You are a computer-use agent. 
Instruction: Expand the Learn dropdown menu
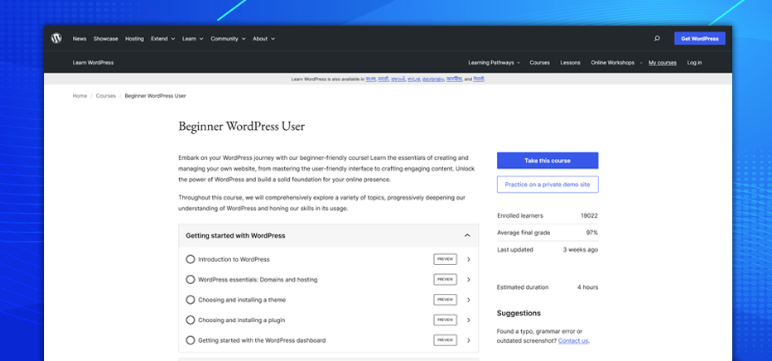point(192,38)
